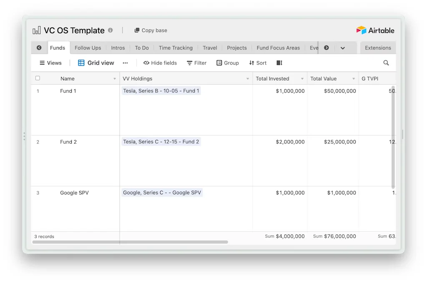Switch to the Intros tab
427x283 pixels.
point(118,47)
